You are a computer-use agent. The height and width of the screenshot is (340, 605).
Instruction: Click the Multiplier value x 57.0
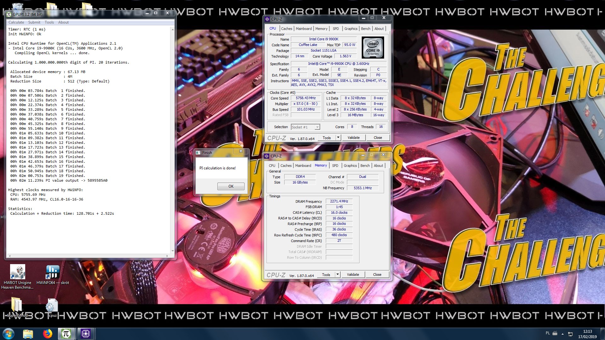306,104
